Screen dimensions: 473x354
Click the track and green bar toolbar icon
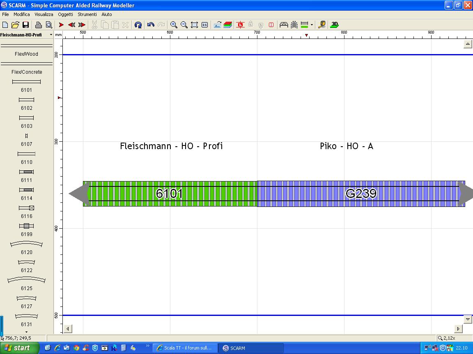305,25
